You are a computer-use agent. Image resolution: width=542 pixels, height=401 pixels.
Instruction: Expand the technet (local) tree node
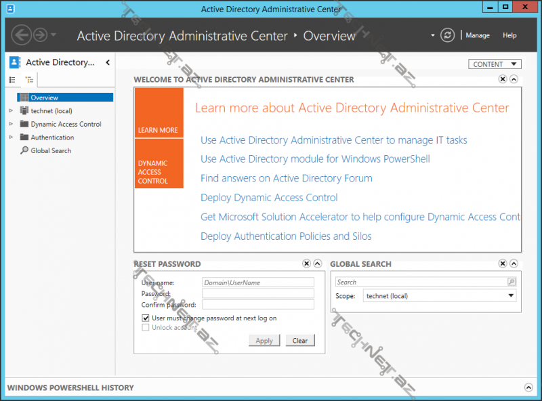[11, 110]
